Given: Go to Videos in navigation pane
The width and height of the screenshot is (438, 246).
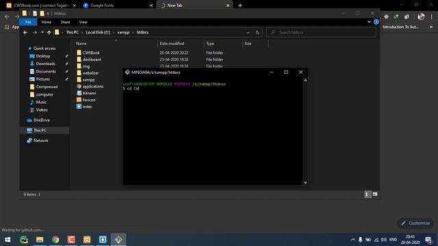Looking at the screenshot, I should (x=42, y=110).
